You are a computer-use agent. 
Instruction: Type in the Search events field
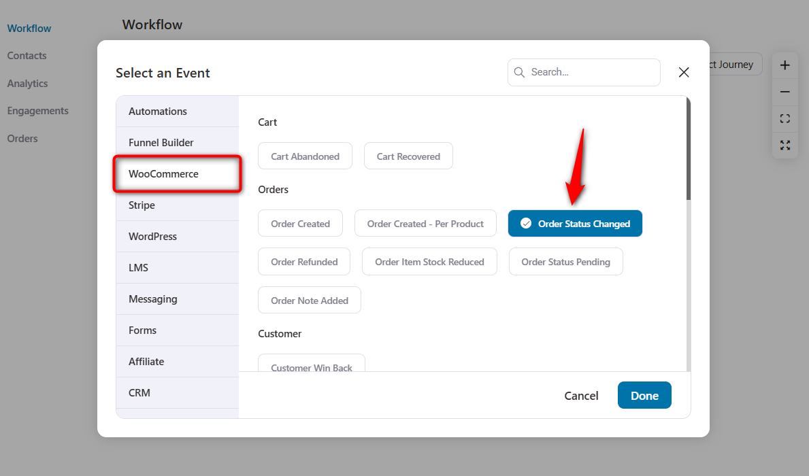point(584,72)
